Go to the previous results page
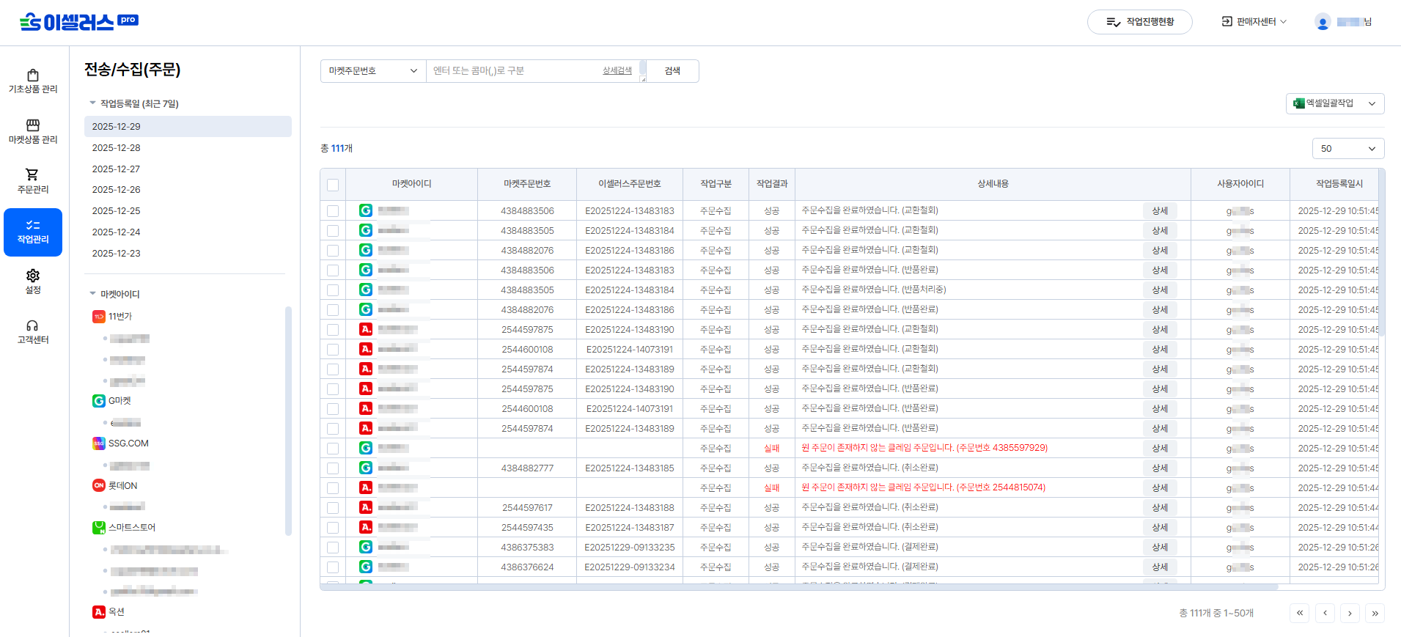This screenshot has height=637, width=1401. (1325, 613)
